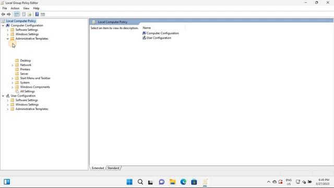Open the Chat app on the taskbar
The image size is (334, 188).
[x=162, y=182]
